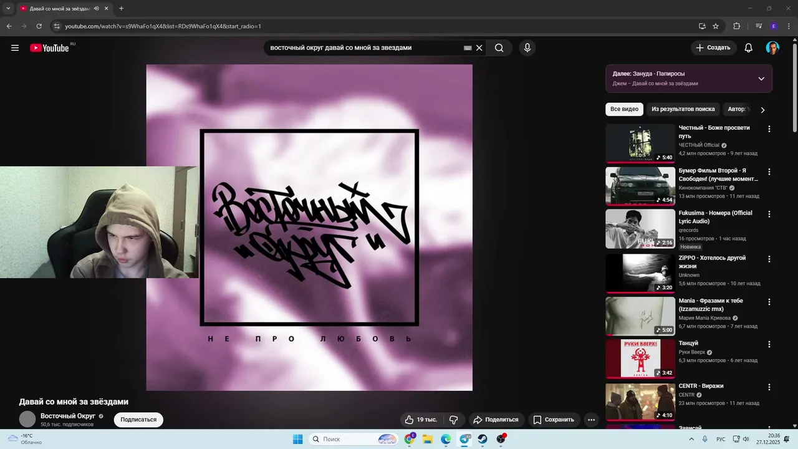Select the Автор chip
Screen dimensions: 798x449
click(738, 109)
